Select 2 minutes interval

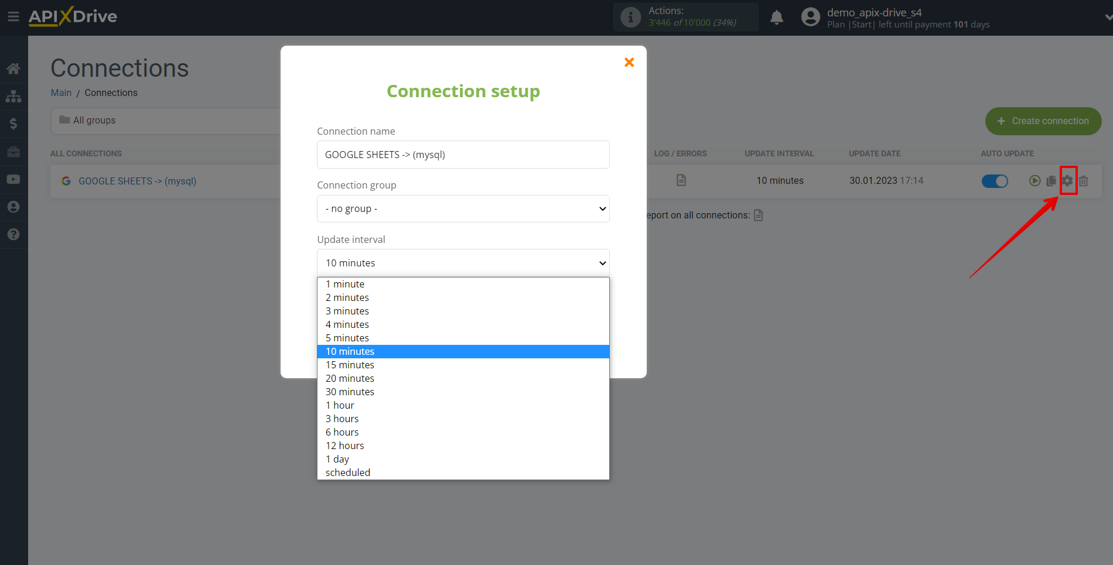tap(463, 297)
